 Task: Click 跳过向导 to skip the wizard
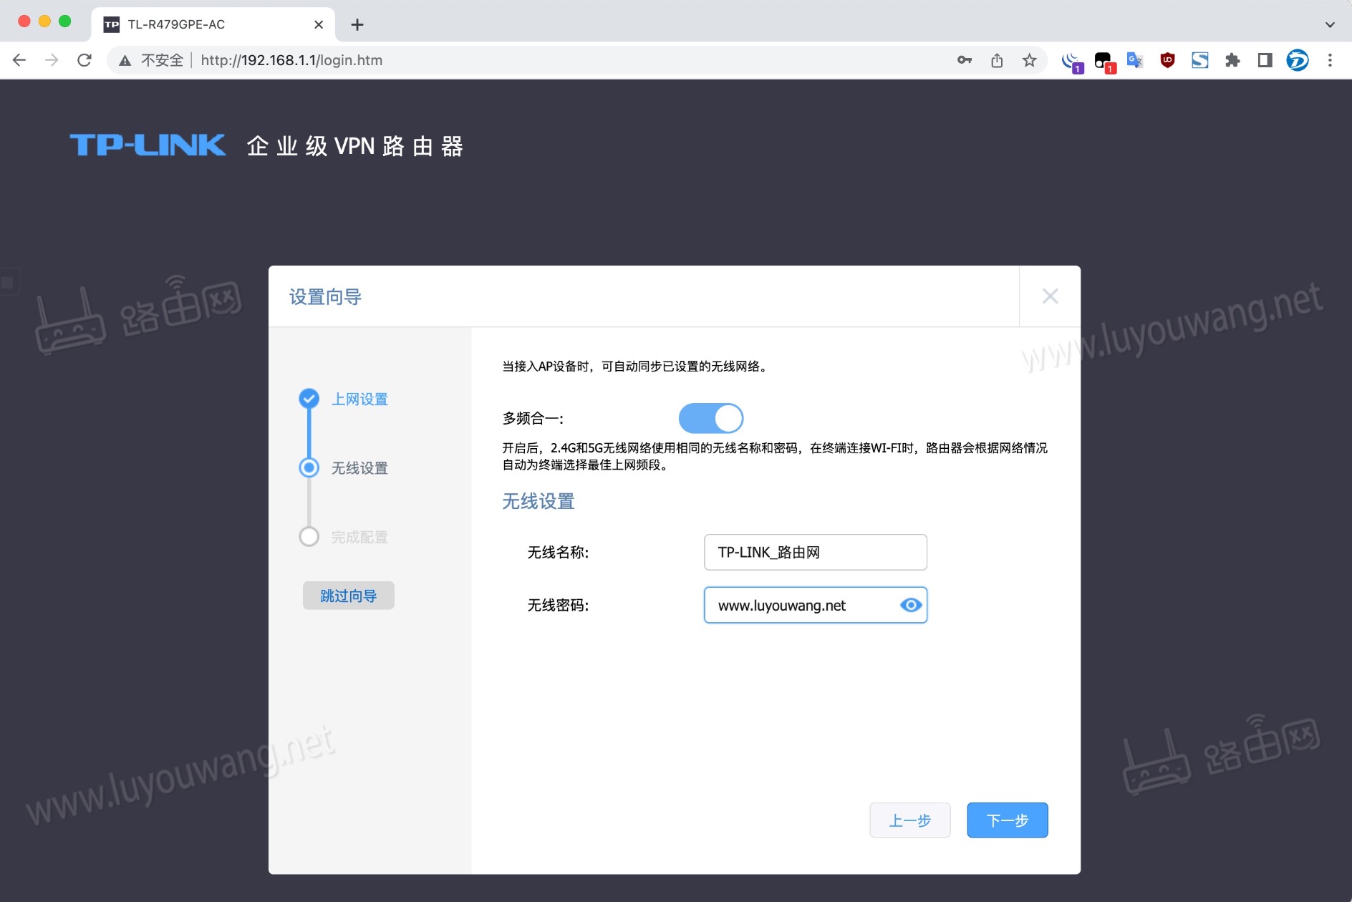pos(348,595)
